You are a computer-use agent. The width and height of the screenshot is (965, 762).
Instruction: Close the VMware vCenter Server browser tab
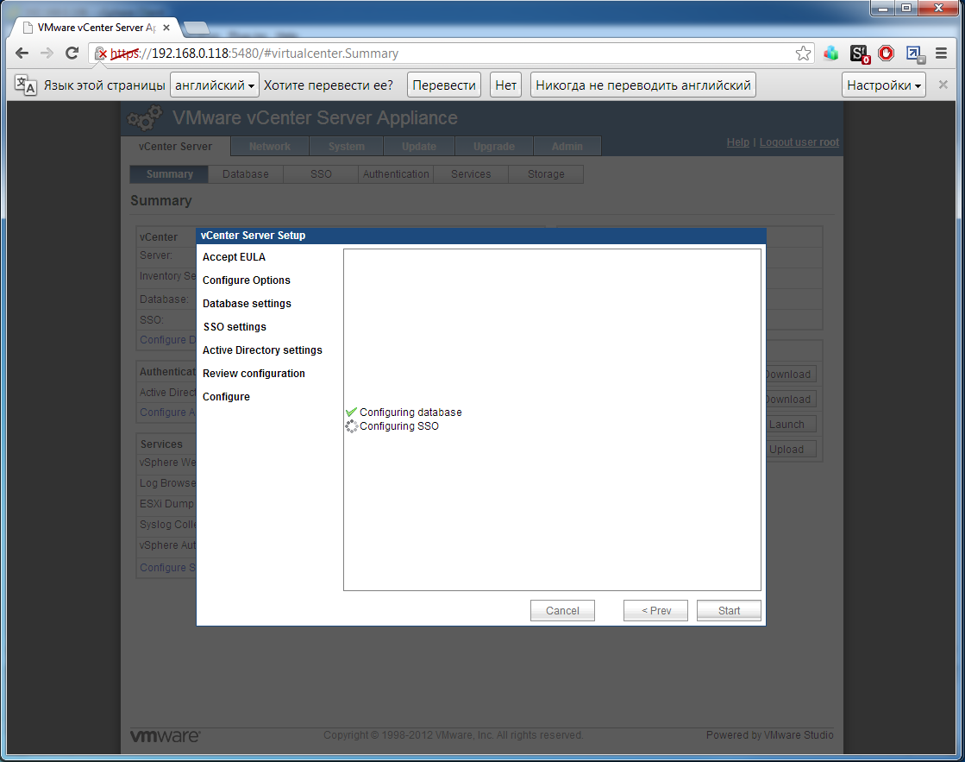coord(166,28)
